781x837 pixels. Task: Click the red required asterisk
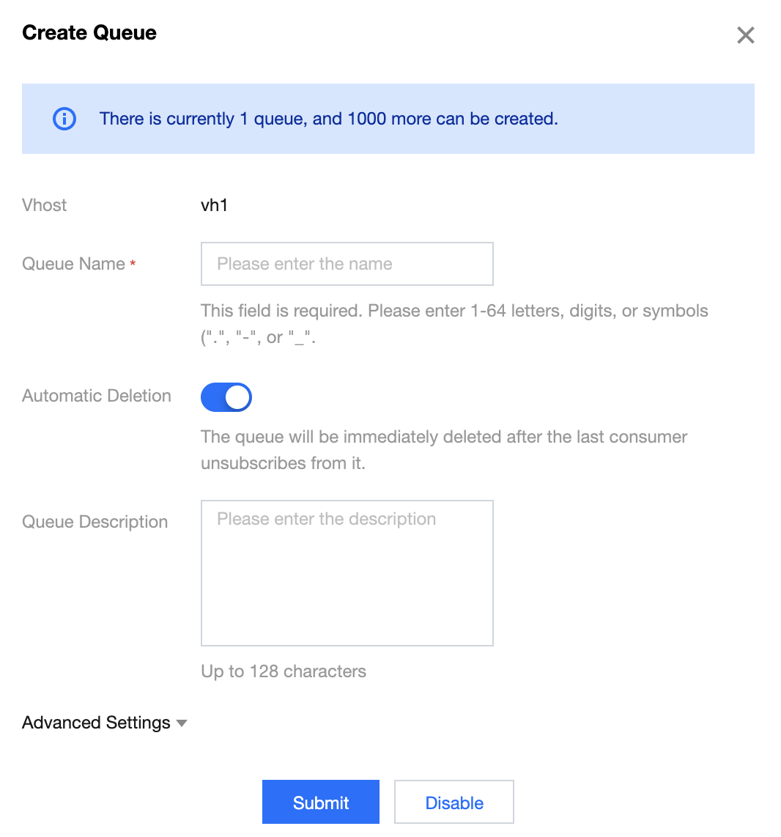click(133, 263)
